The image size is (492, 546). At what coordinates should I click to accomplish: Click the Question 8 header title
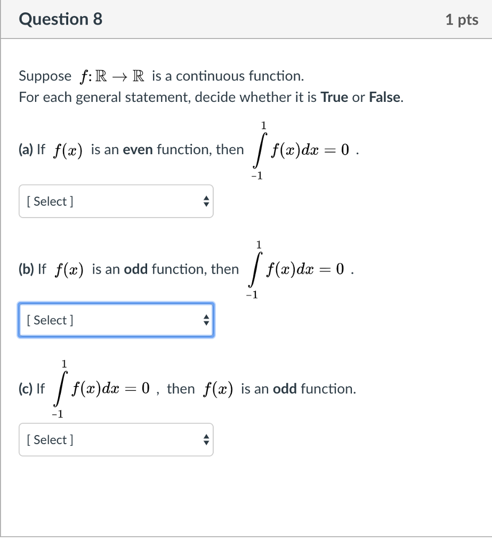coord(60,19)
